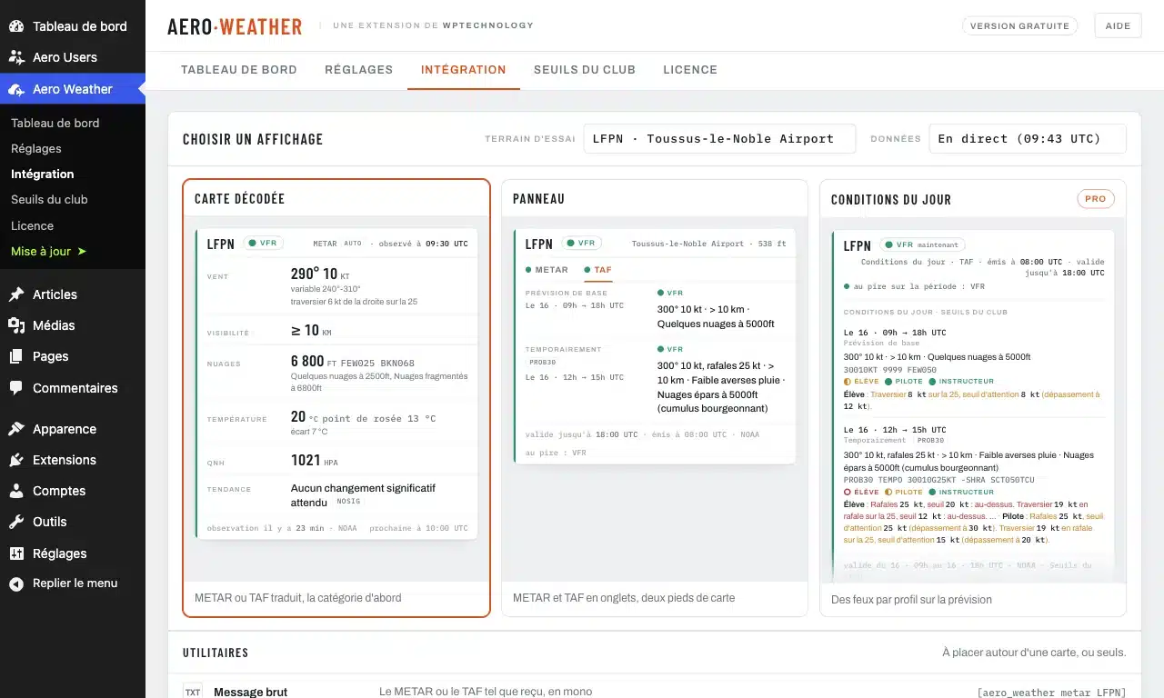The width and height of the screenshot is (1164, 698).
Task: Click the NOSIG tag in Tendance
Action: (348, 501)
